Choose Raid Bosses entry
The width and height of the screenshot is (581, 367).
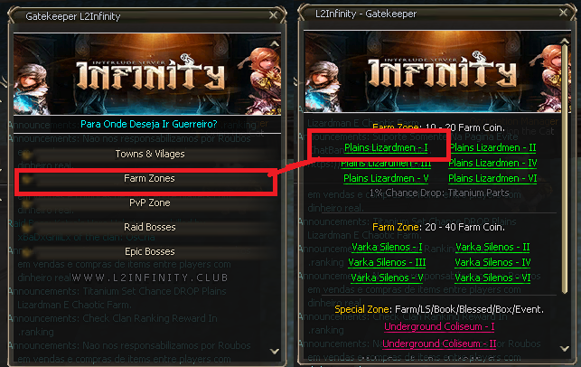(150, 227)
